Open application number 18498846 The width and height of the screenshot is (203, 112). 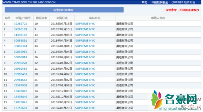[20, 97]
